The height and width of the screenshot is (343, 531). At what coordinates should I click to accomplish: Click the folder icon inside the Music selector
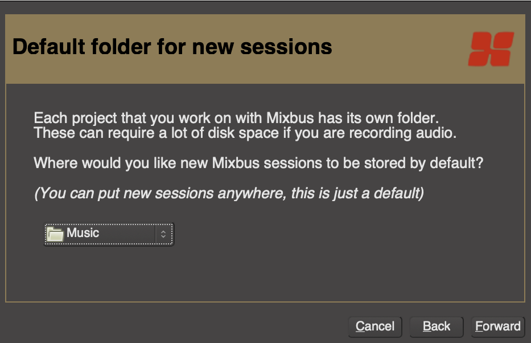(x=55, y=234)
